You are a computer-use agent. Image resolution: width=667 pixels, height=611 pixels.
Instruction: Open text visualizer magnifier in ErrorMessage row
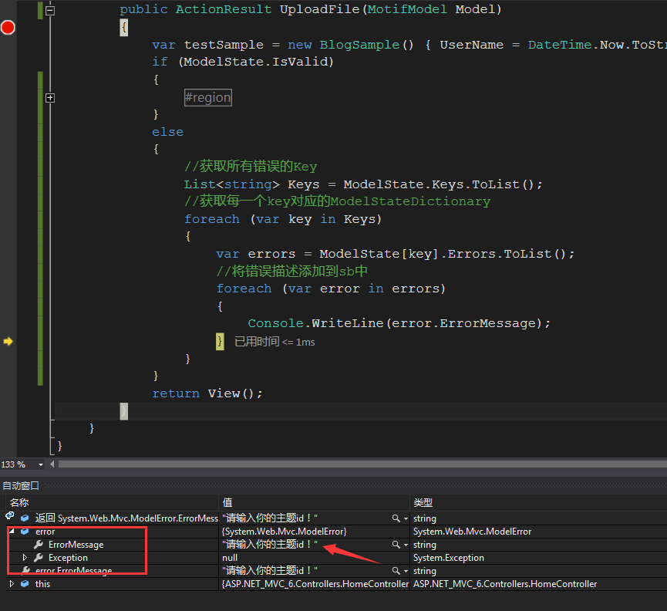click(x=396, y=545)
